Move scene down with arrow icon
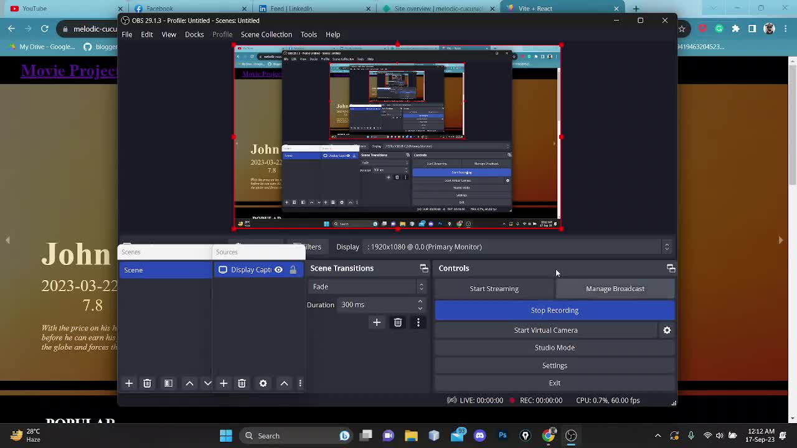797x448 pixels. point(207,383)
